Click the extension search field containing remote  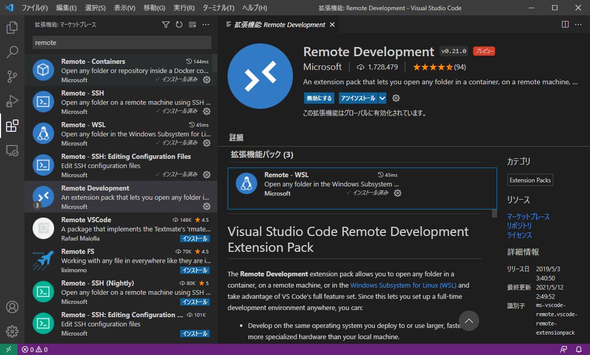pos(121,43)
